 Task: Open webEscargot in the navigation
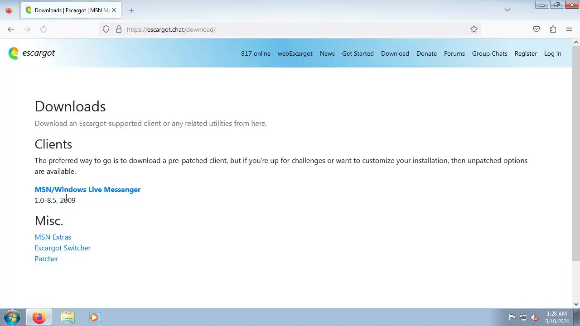295,53
